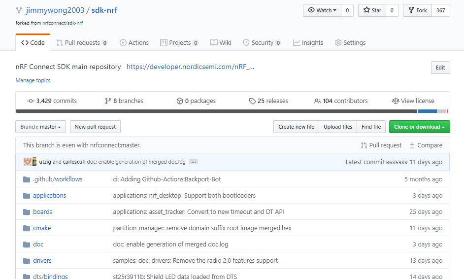Click the folder icon next to boards
The width and height of the screenshot is (464, 279).
[x=27, y=212]
